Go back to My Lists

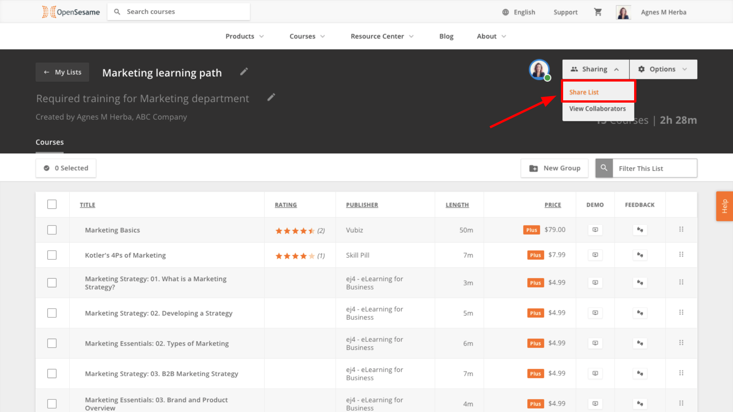[63, 72]
